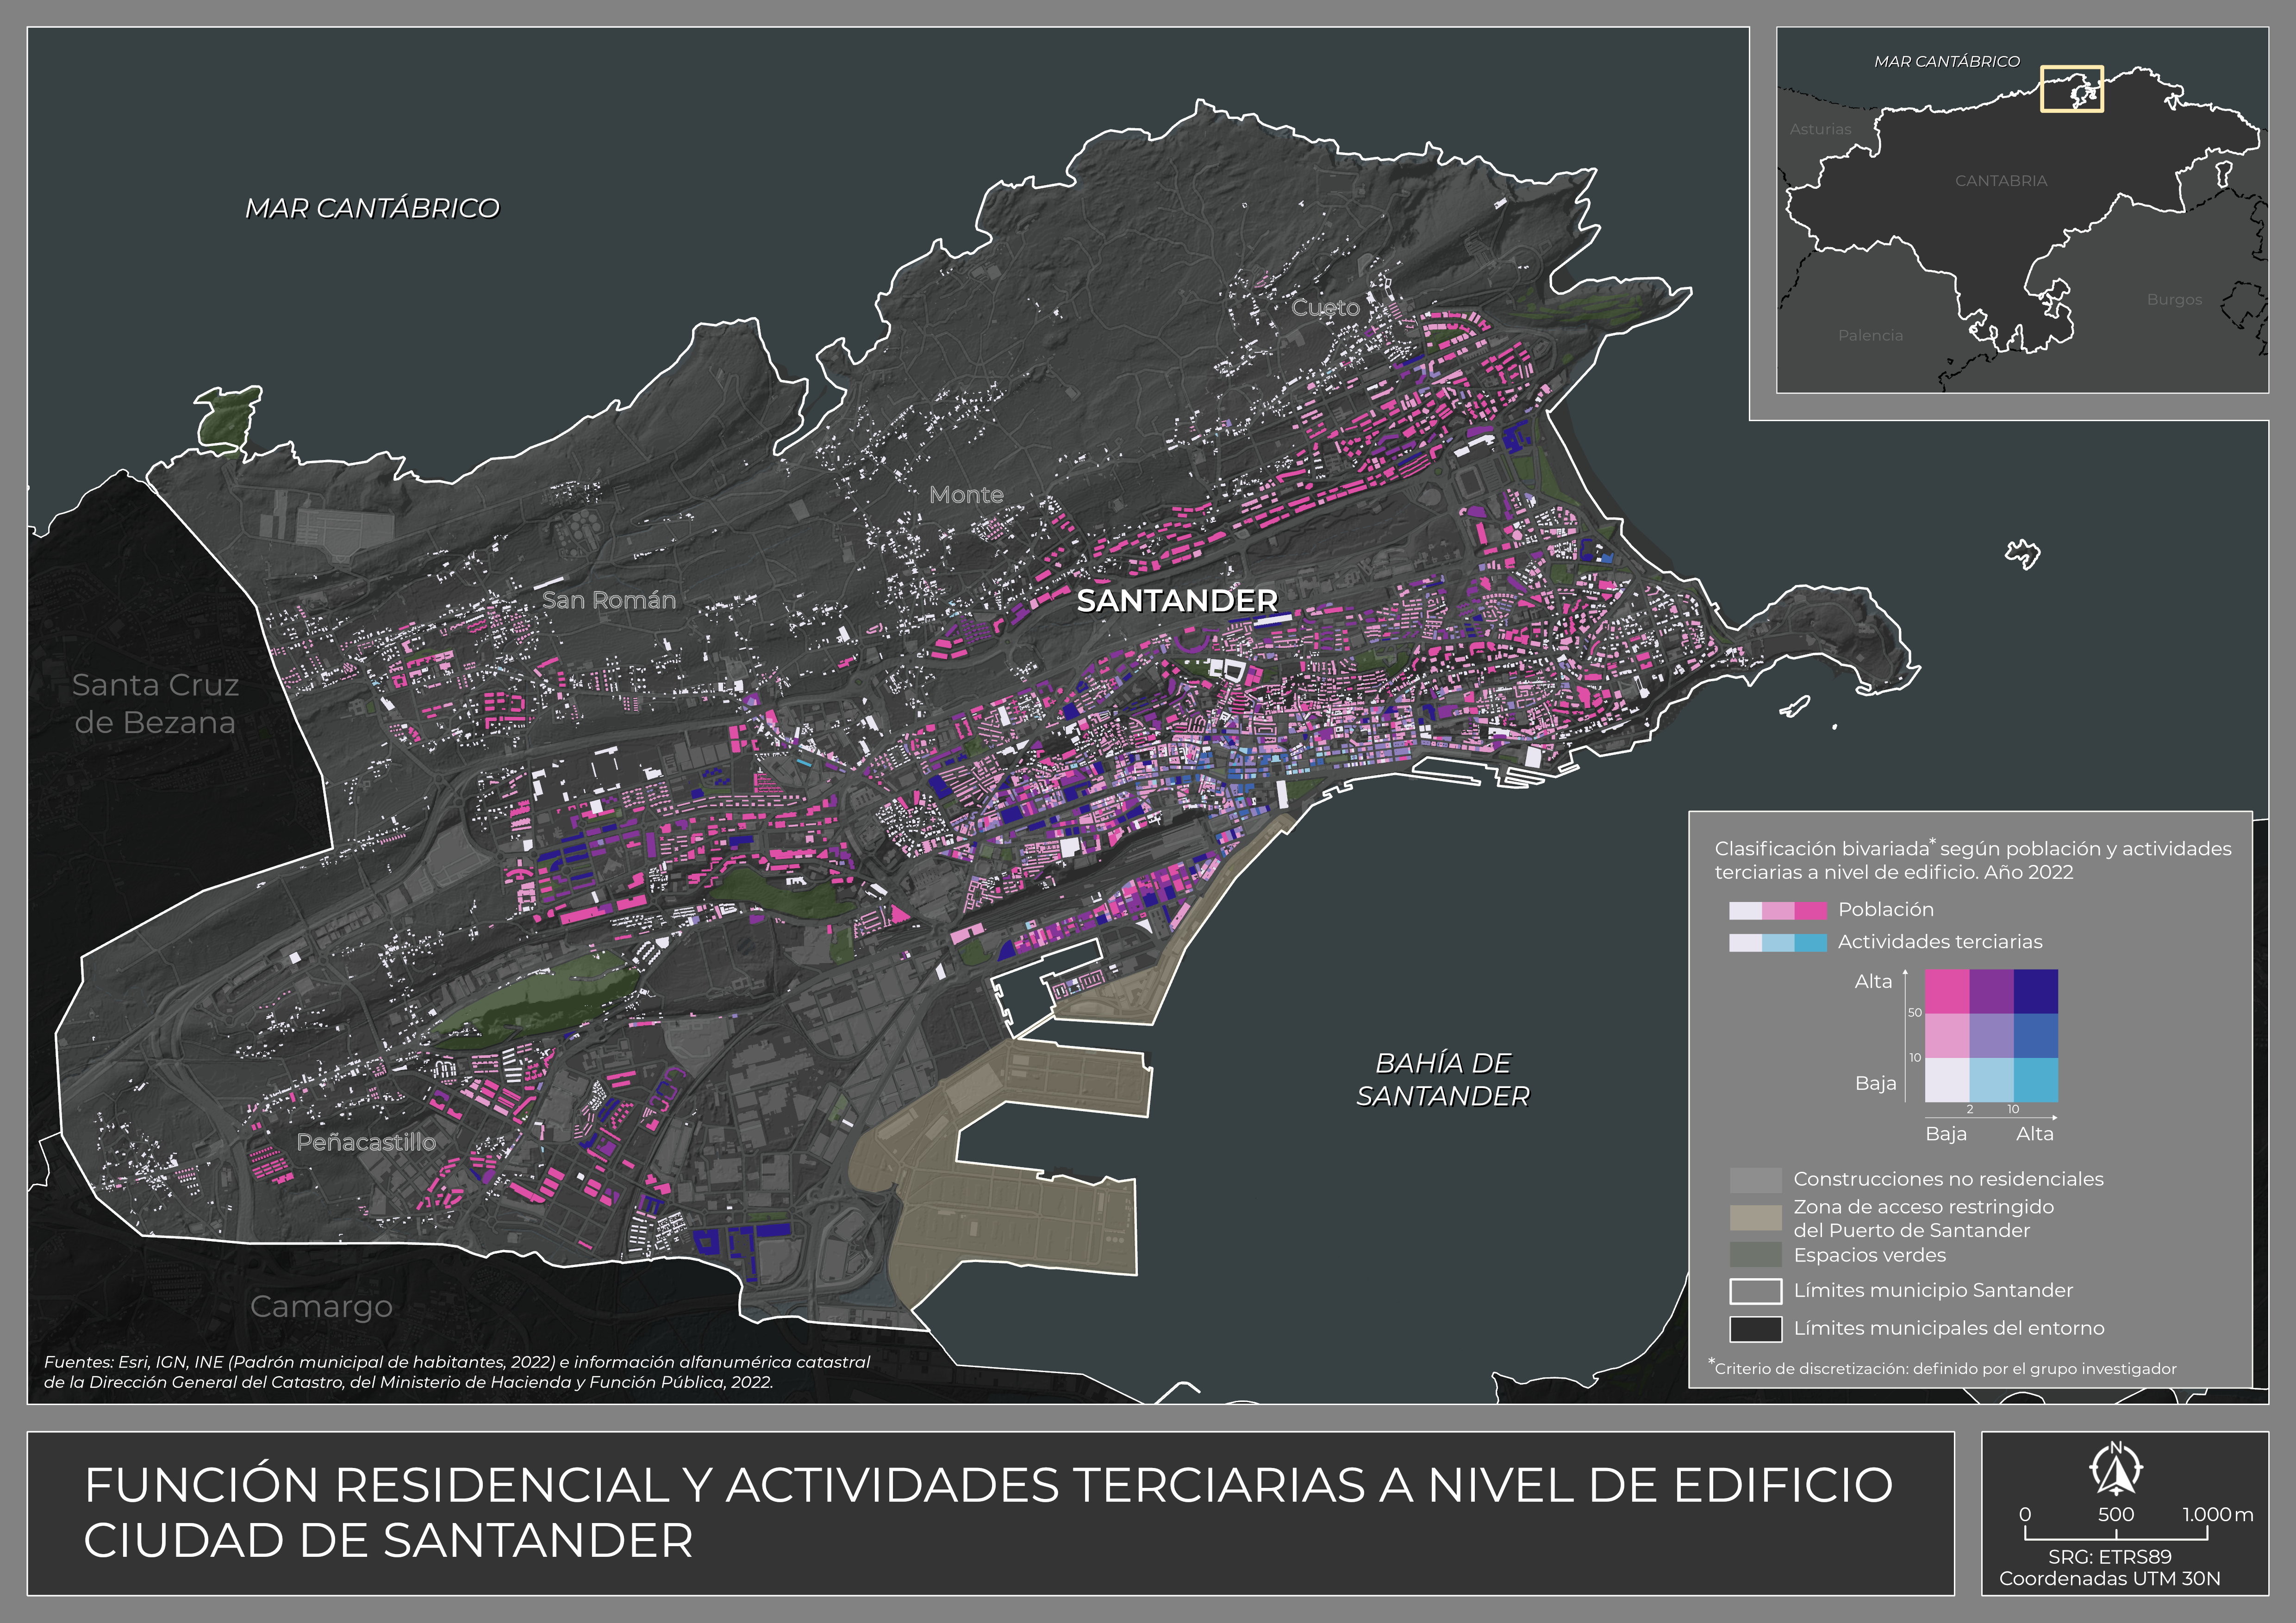Viewport: 2296px width, 1623px height.
Task: Click the BAHÍA DE SANTANDER water label
Action: coord(1442,1079)
